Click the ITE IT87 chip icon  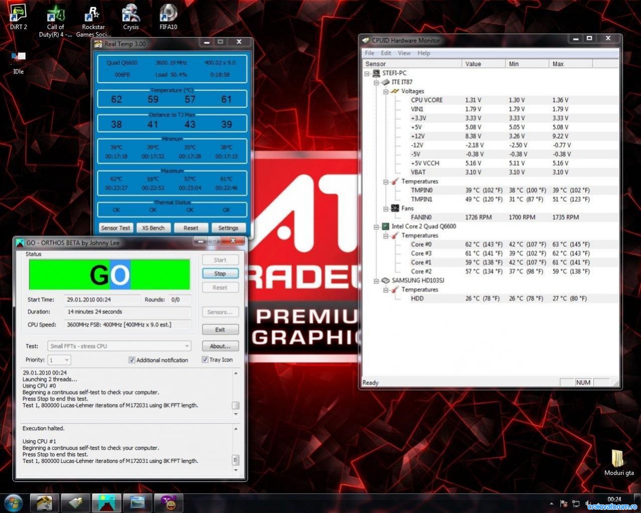point(386,82)
